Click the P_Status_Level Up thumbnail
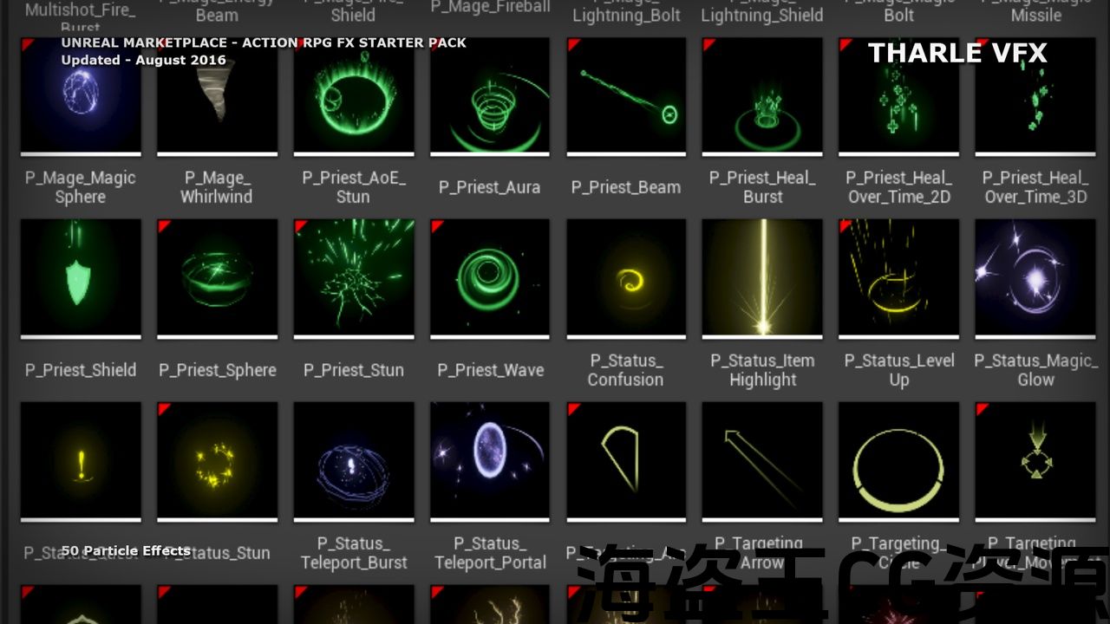 pyautogui.click(x=898, y=277)
